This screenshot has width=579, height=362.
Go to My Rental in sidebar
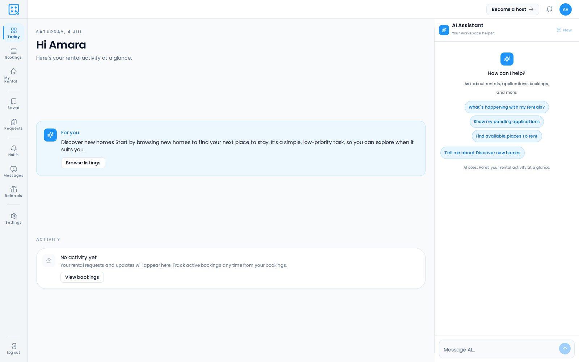point(13,75)
